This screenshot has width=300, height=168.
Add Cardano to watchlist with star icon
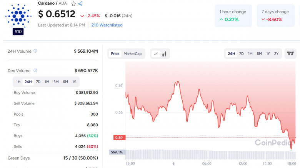pos(73,3)
